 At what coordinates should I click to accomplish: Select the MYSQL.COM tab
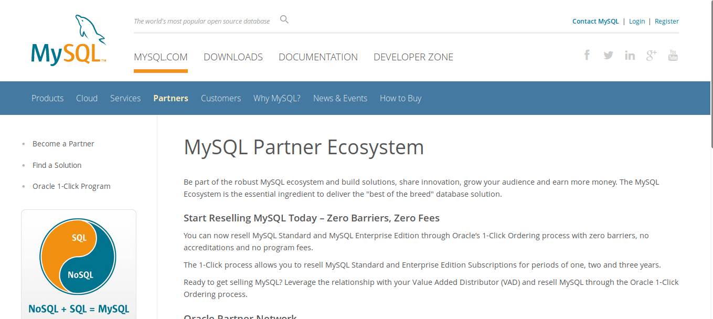tap(161, 57)
